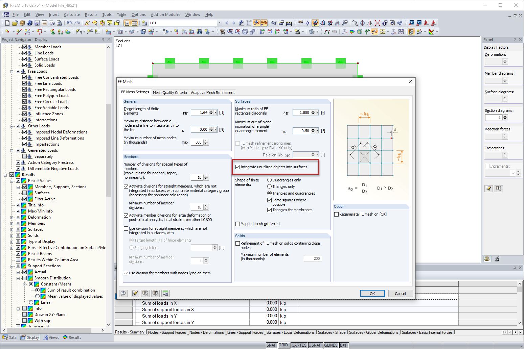Enable refinement of FE mesh on solids checkbox

pyautogui.click(x=238, y=243)
